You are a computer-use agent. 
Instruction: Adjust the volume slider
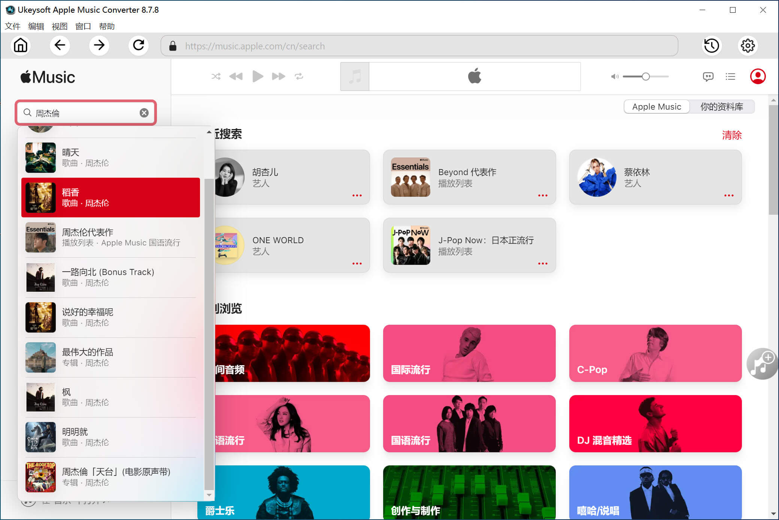pyautogui.click(x=645, y=76)
